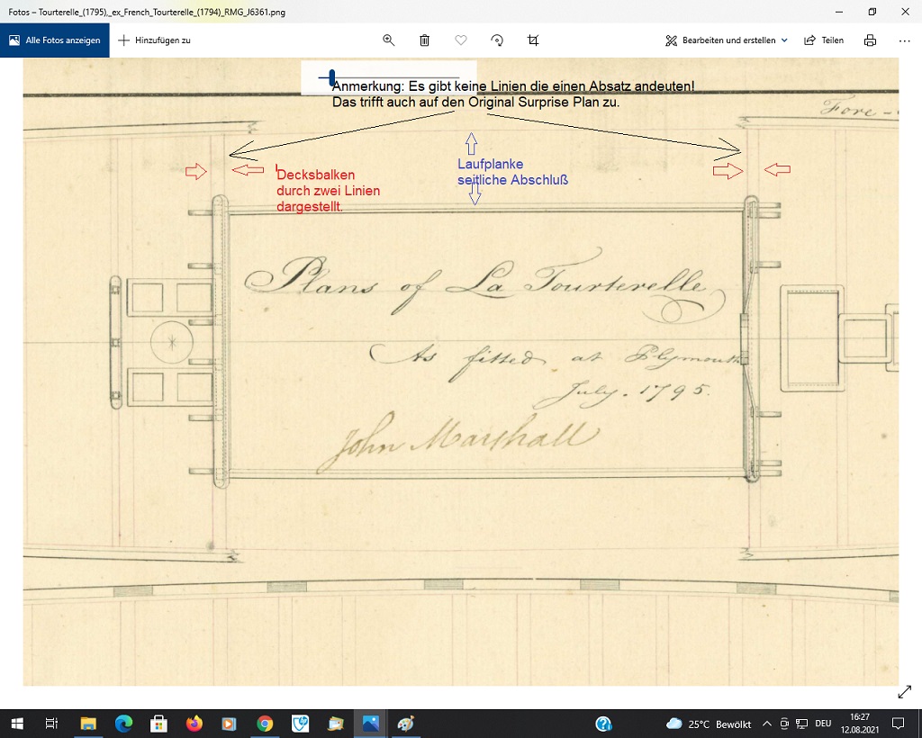Screen dimensions: 922x738
Task: Click the weather widget showing 25°C Bewölkt
Action: [709, 724]
